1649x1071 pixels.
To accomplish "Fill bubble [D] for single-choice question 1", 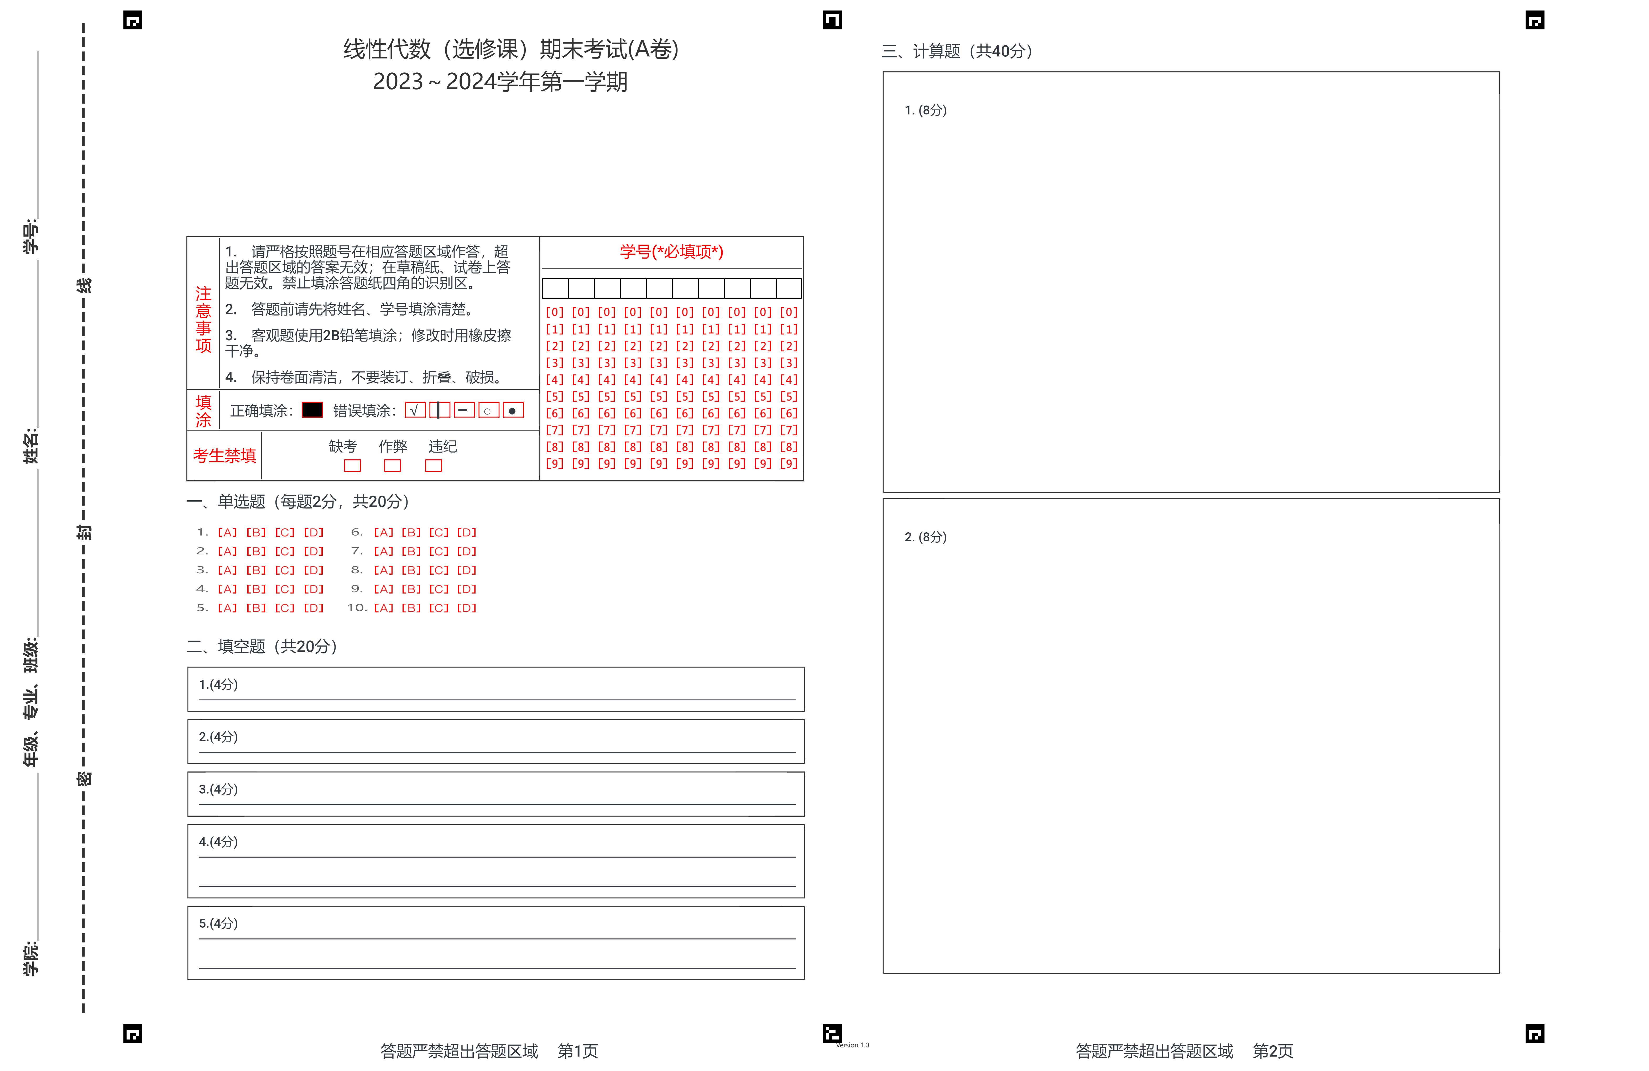I will pos(314,532).
